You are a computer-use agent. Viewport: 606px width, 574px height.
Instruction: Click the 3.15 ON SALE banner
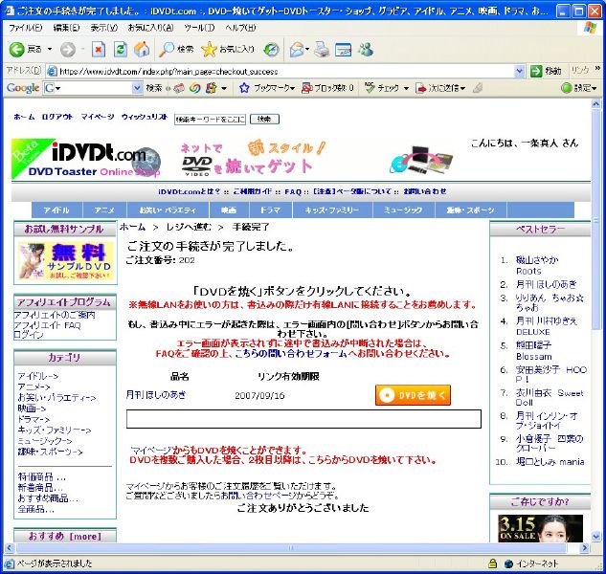tap(540, 528)
